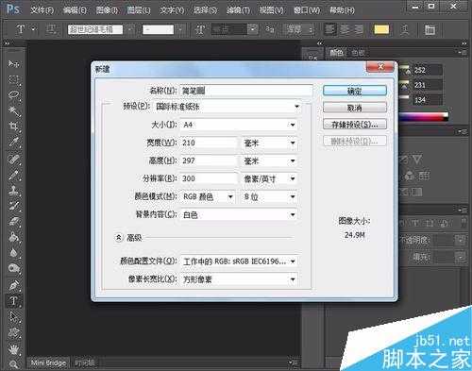Open the width unit dropdown 毫米
The image size is (472, 371).
(x=269, y=143)
